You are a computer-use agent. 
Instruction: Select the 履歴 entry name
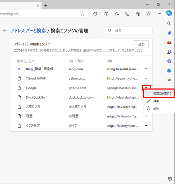pos(29,116)
